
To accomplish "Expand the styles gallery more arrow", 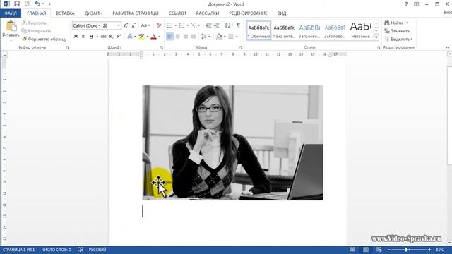I will tap(376, 37).
